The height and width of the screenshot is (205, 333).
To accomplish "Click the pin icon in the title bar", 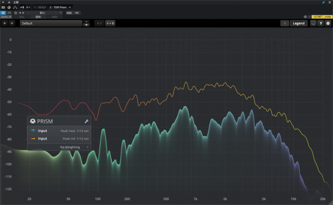I will pos(323,2).
